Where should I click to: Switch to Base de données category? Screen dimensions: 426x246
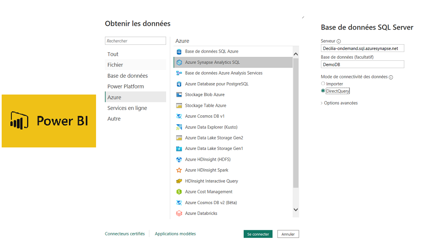click(135, 76)
